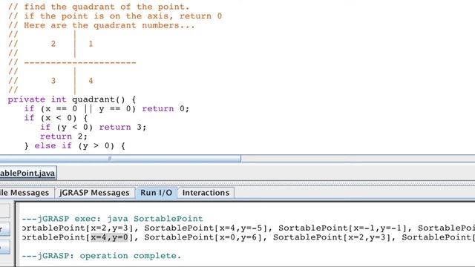Viewport: 475px width, 267px height.
Task: Click 'SortablePoint[x=4,y=-5]' in the output
Action: pos(206,228)
